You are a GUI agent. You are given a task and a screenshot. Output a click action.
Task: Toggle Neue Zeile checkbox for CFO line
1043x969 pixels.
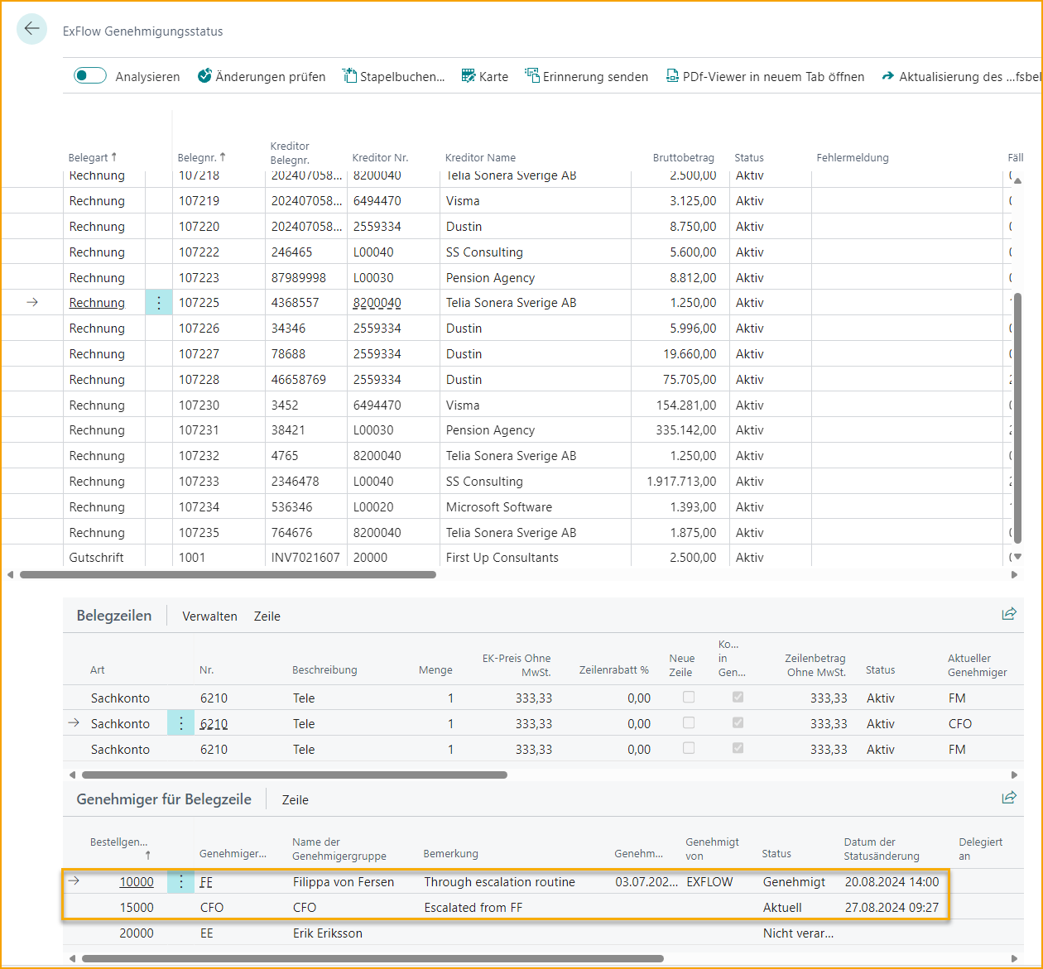point(689,723)
